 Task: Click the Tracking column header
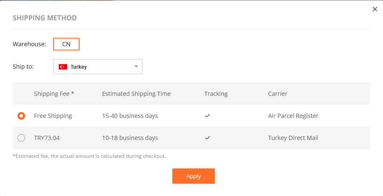[x=216, y=94]
